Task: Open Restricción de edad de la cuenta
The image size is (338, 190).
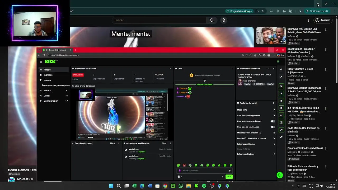Action: (x=256, y=138)
